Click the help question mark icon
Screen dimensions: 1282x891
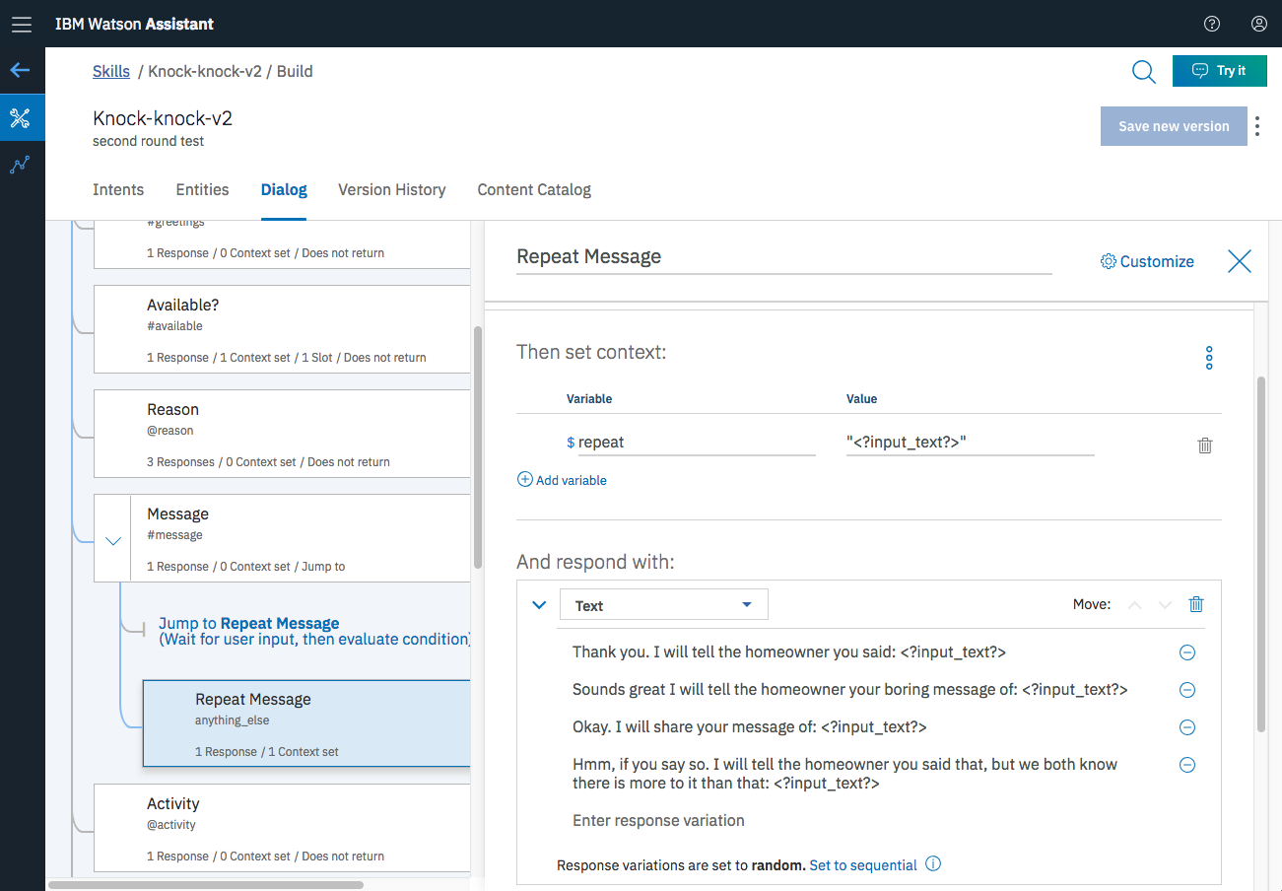[1212, 24]
